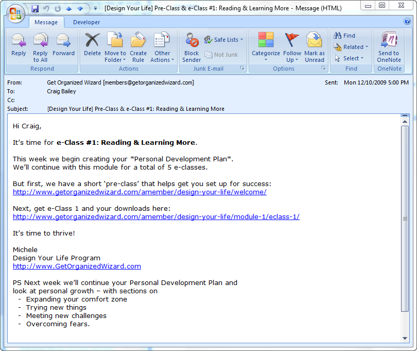Viewport: 417px width, 351px height.
Task: Close the message window
Action: point(402,6)
